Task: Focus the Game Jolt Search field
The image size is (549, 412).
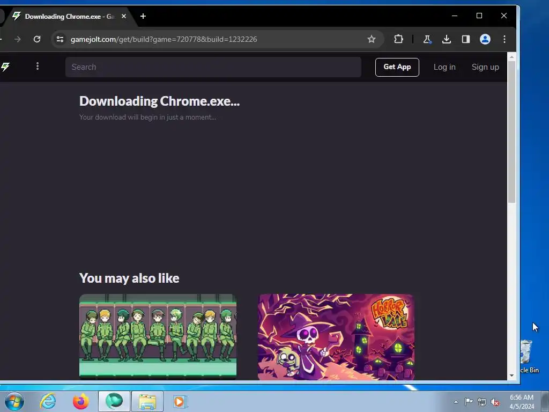Action: click(x=213, y=67)
